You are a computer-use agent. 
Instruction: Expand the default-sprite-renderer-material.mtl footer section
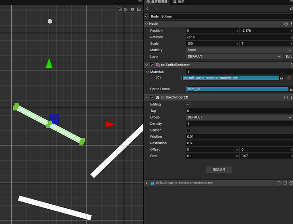(147, 183)
